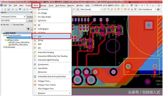163x96 pixels.
Task: Select the Place String 'A' toolbar icon
Action: point(132,9)
